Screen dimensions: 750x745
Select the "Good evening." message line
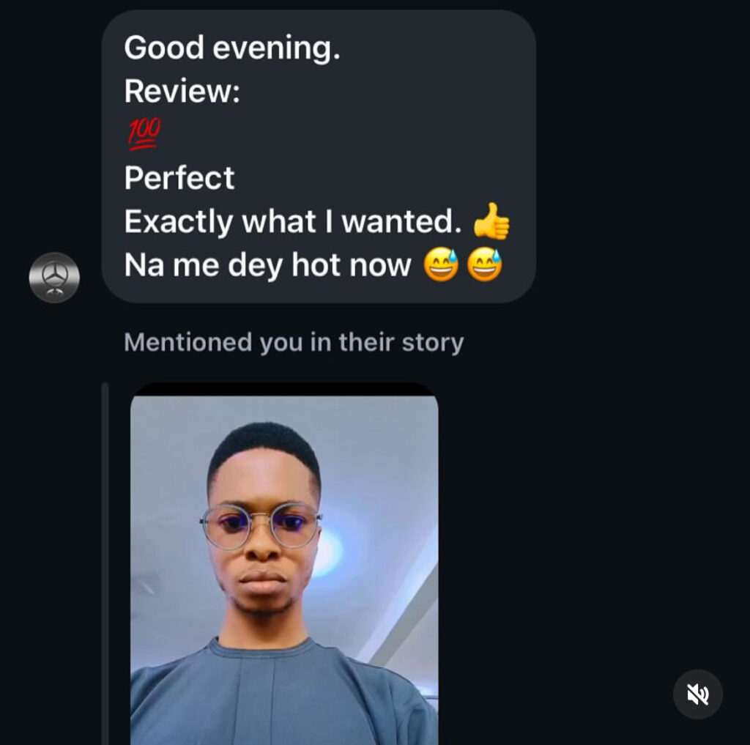(232, 48)
